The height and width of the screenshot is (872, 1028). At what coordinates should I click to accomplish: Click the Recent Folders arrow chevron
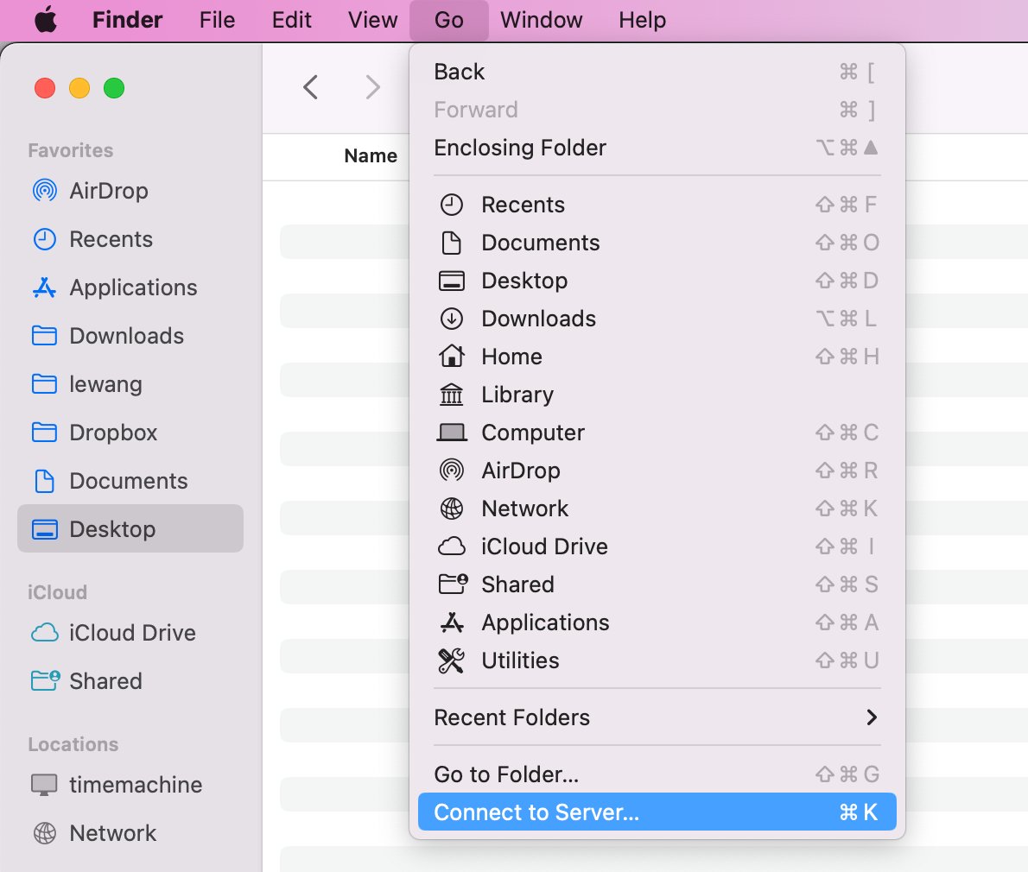872,717
